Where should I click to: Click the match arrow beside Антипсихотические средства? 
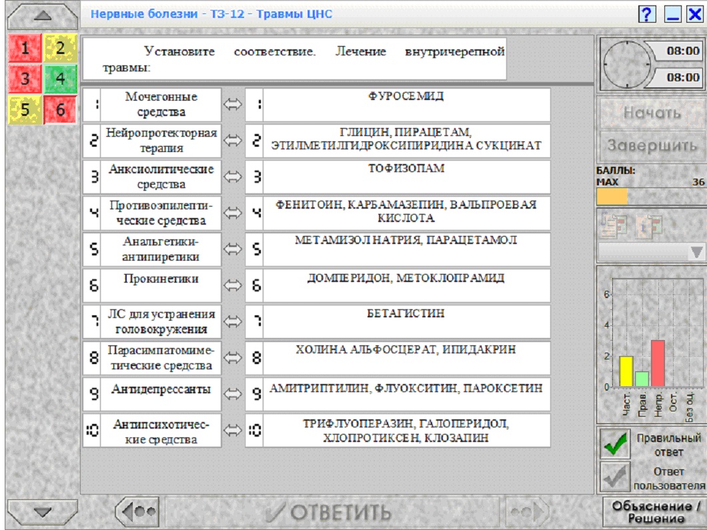pos(233,431)
